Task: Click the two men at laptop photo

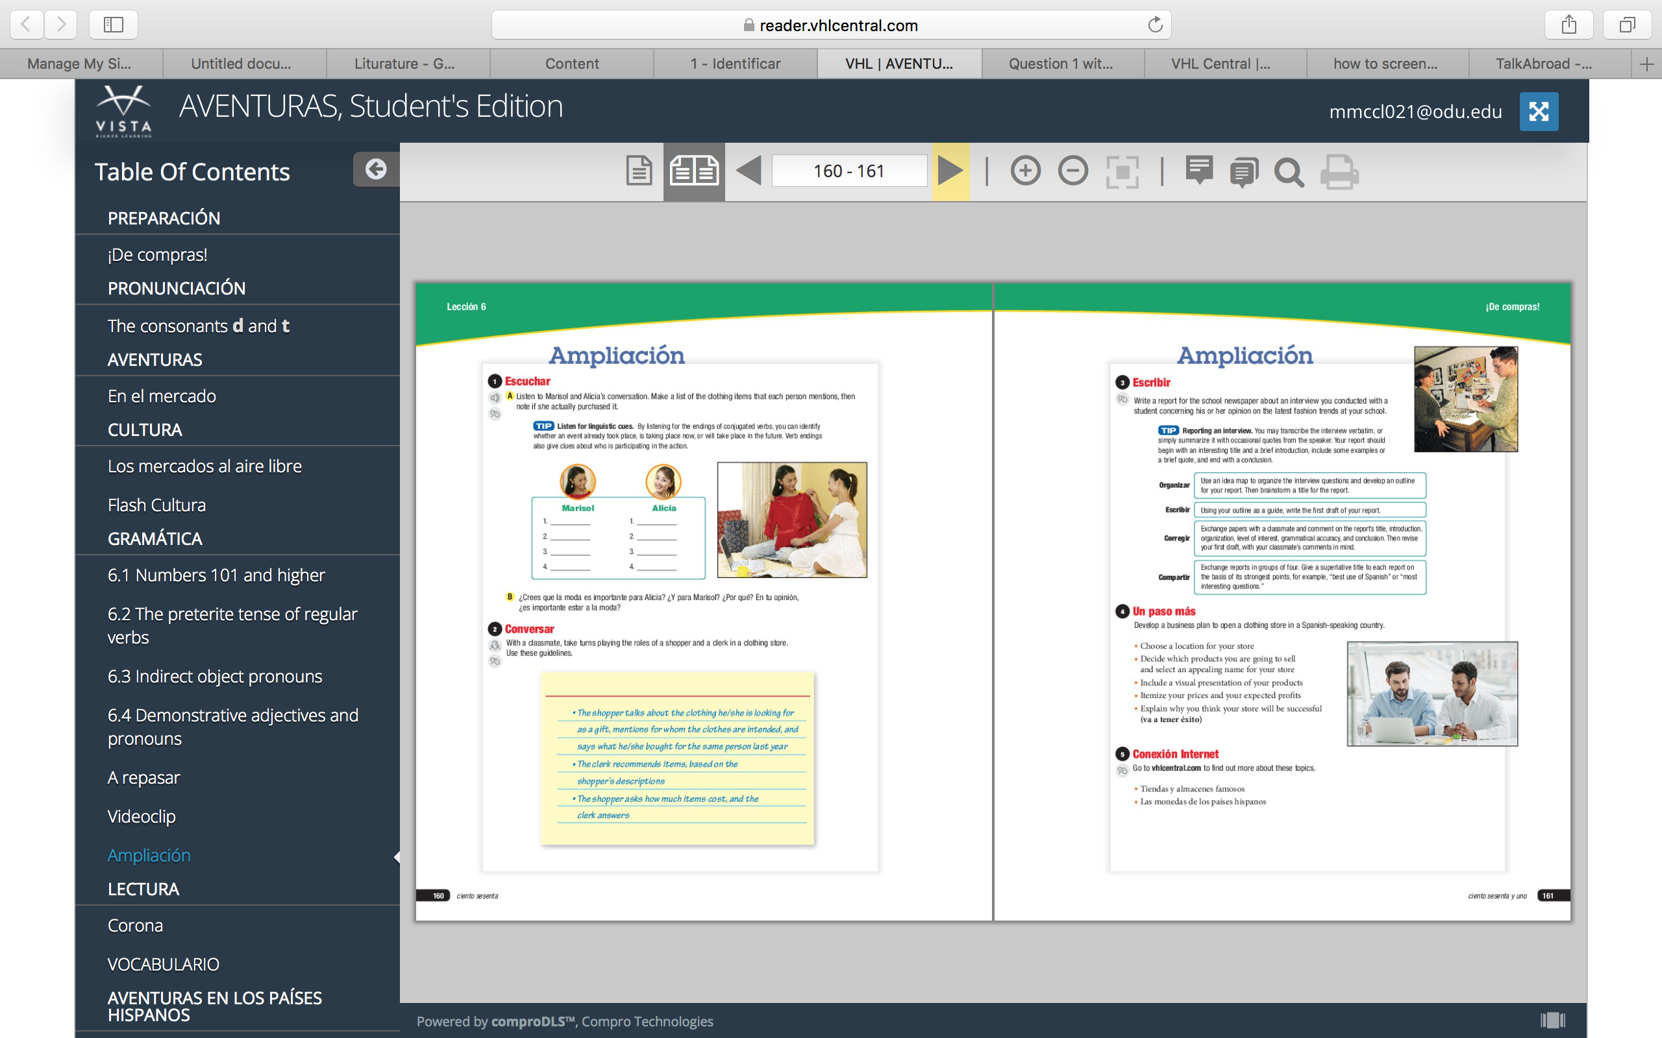Action: point(1432,694)
